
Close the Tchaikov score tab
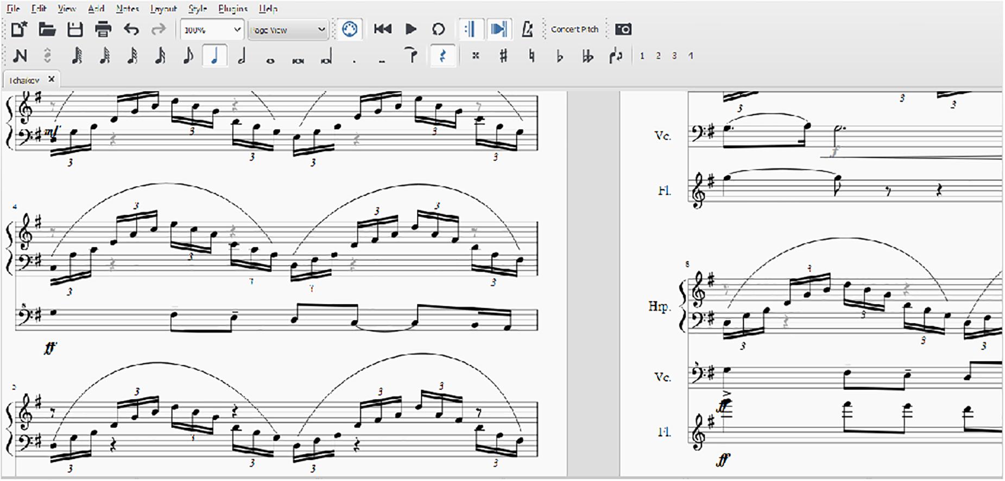click(x=52, y=79)
